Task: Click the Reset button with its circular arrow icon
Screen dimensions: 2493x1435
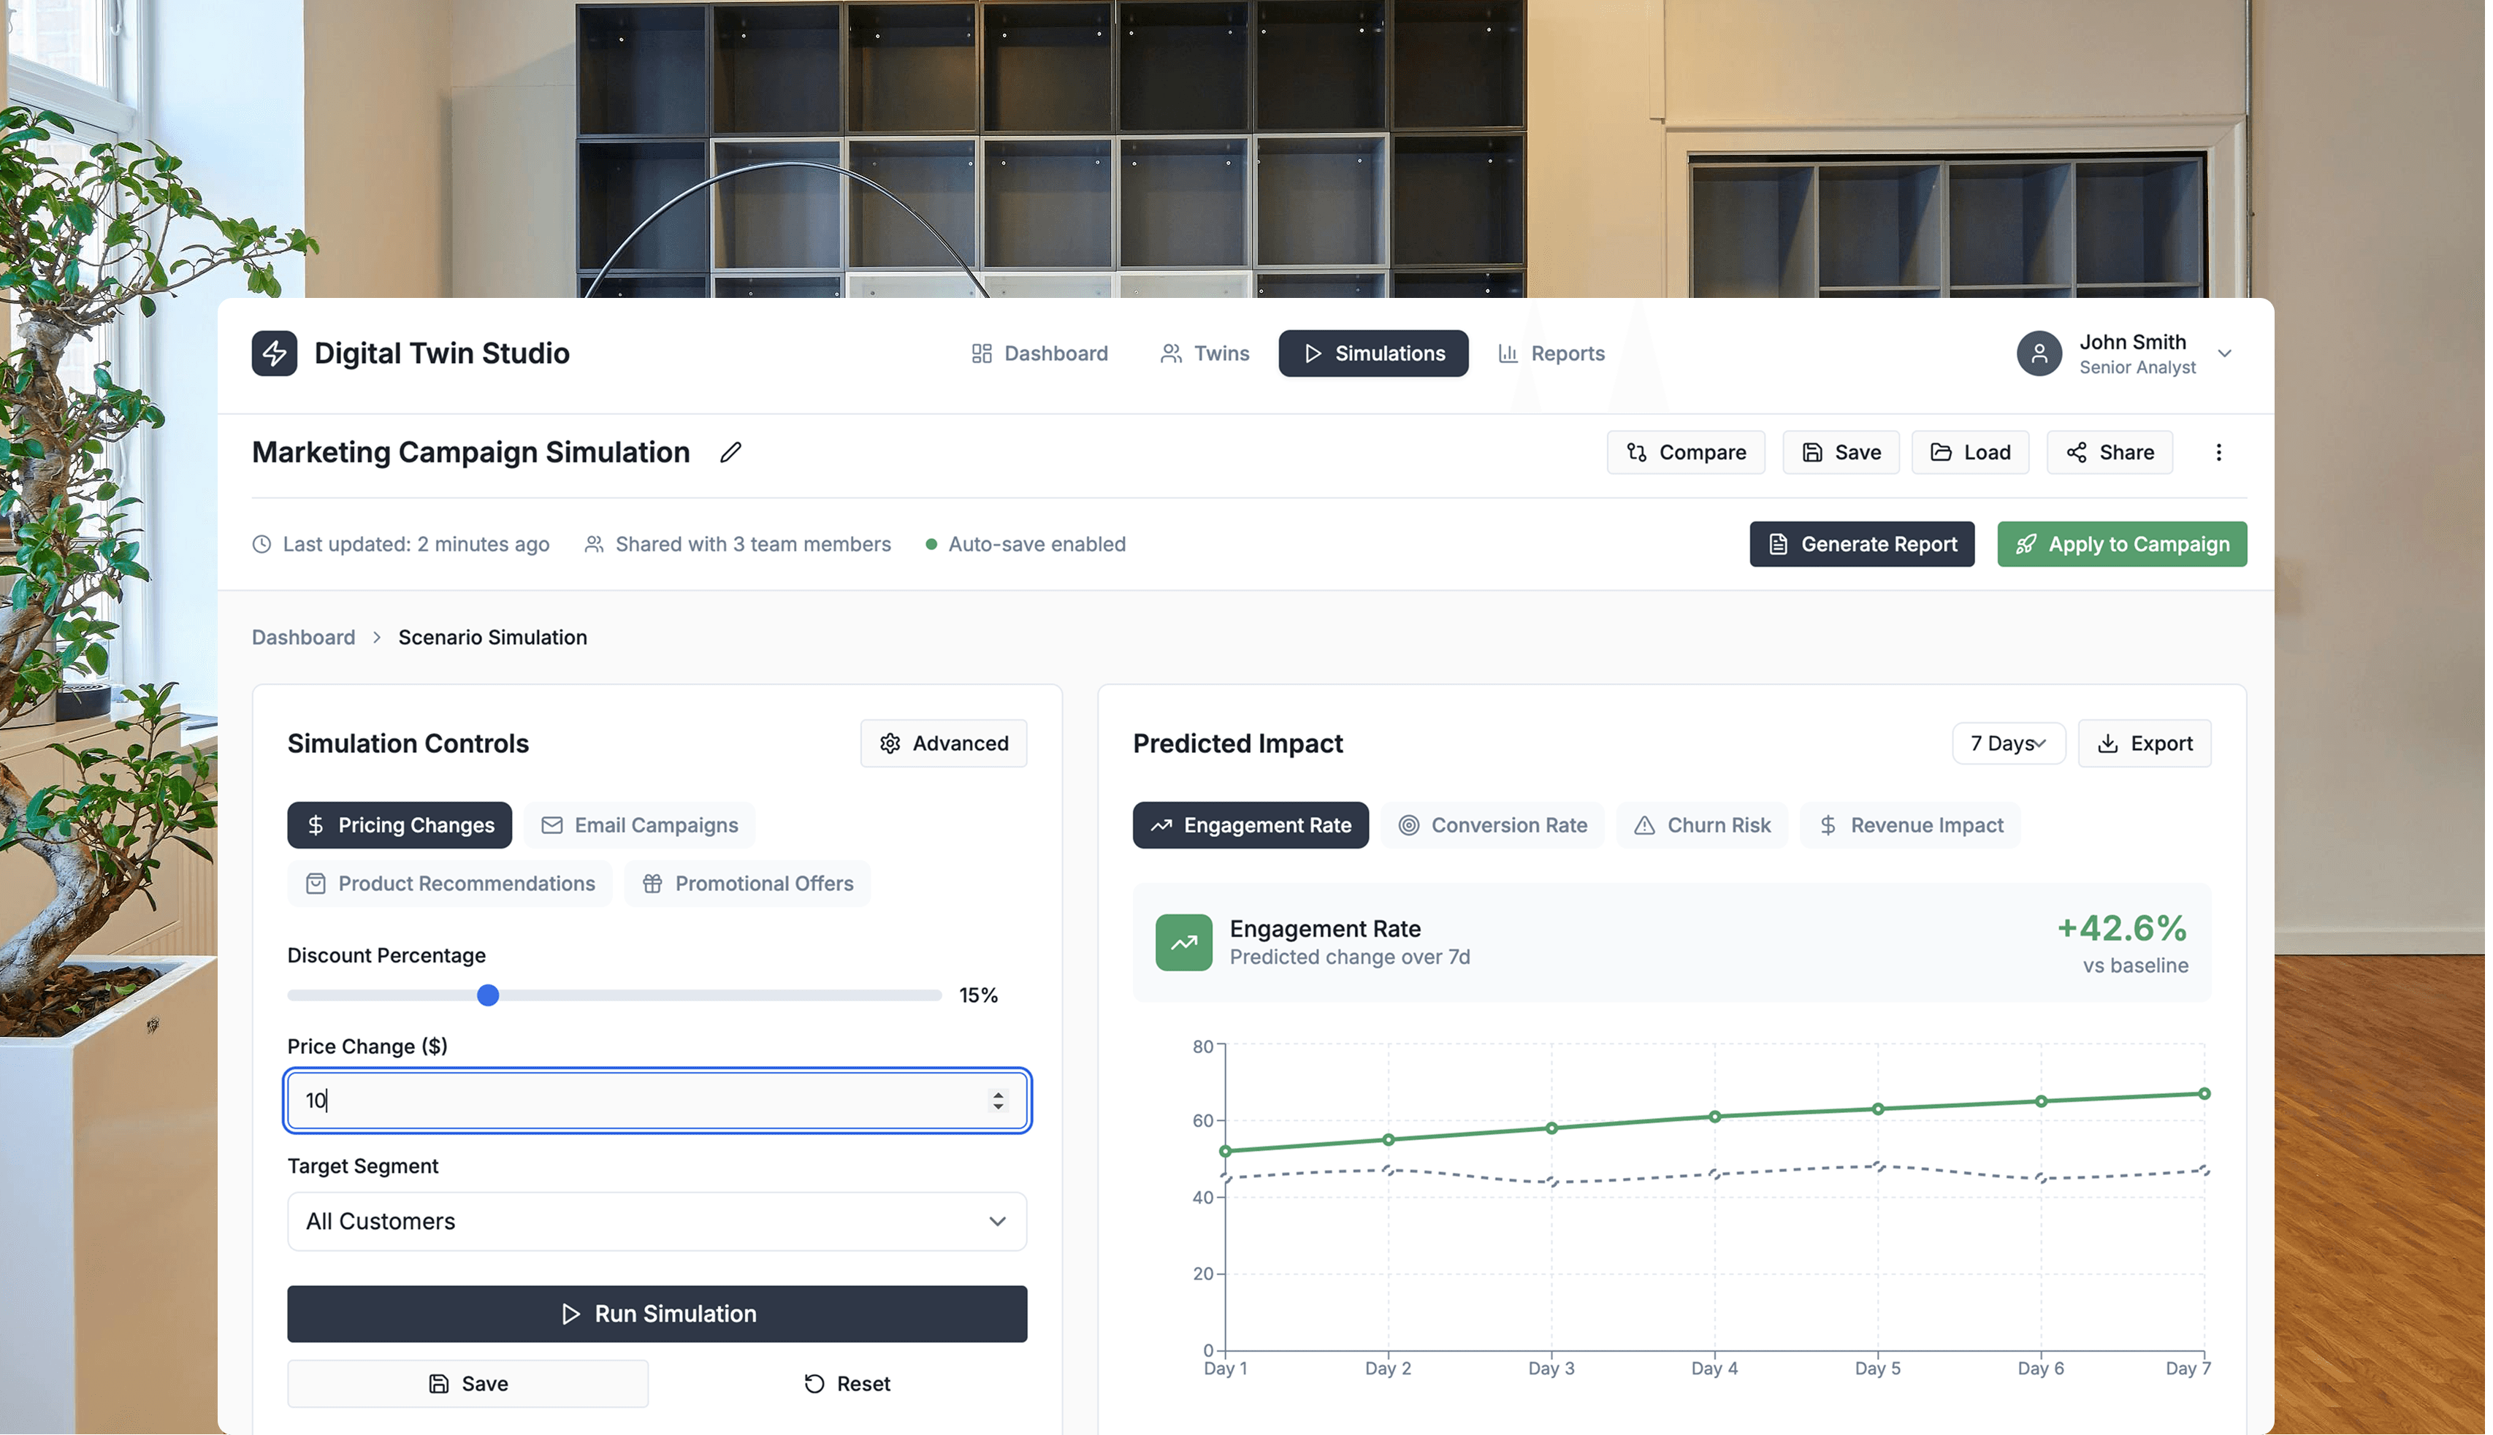Action: [x=847, y=1384]
